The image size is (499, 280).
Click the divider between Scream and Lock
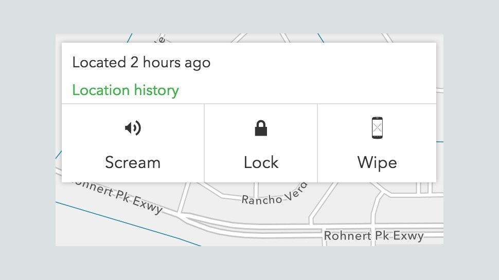[204, 143]
